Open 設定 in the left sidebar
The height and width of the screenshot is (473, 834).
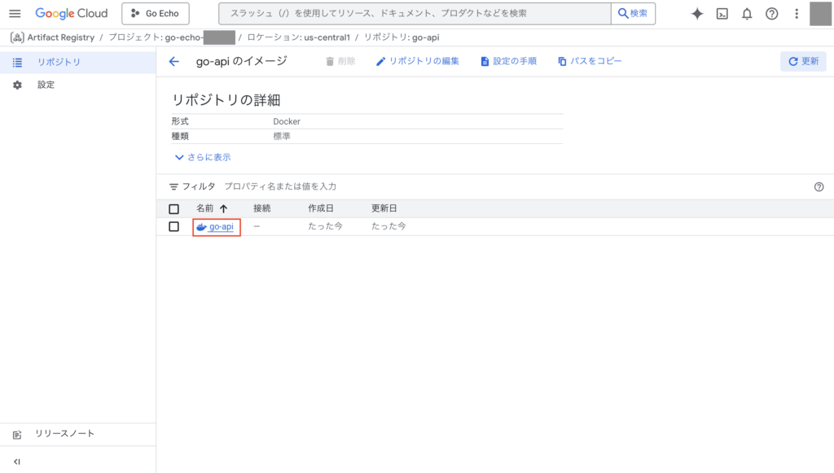[46, 85]
